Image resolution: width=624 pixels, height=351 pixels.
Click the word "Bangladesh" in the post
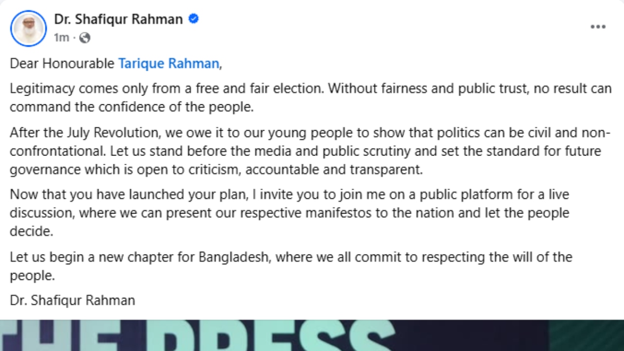click(234, 257)
